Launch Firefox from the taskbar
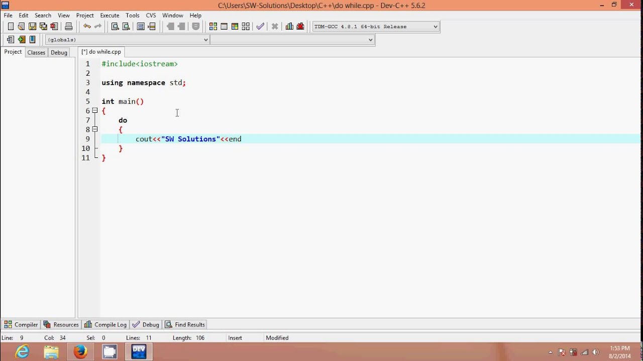The width and height of the screenshot is (643, 361). (80, 352)
